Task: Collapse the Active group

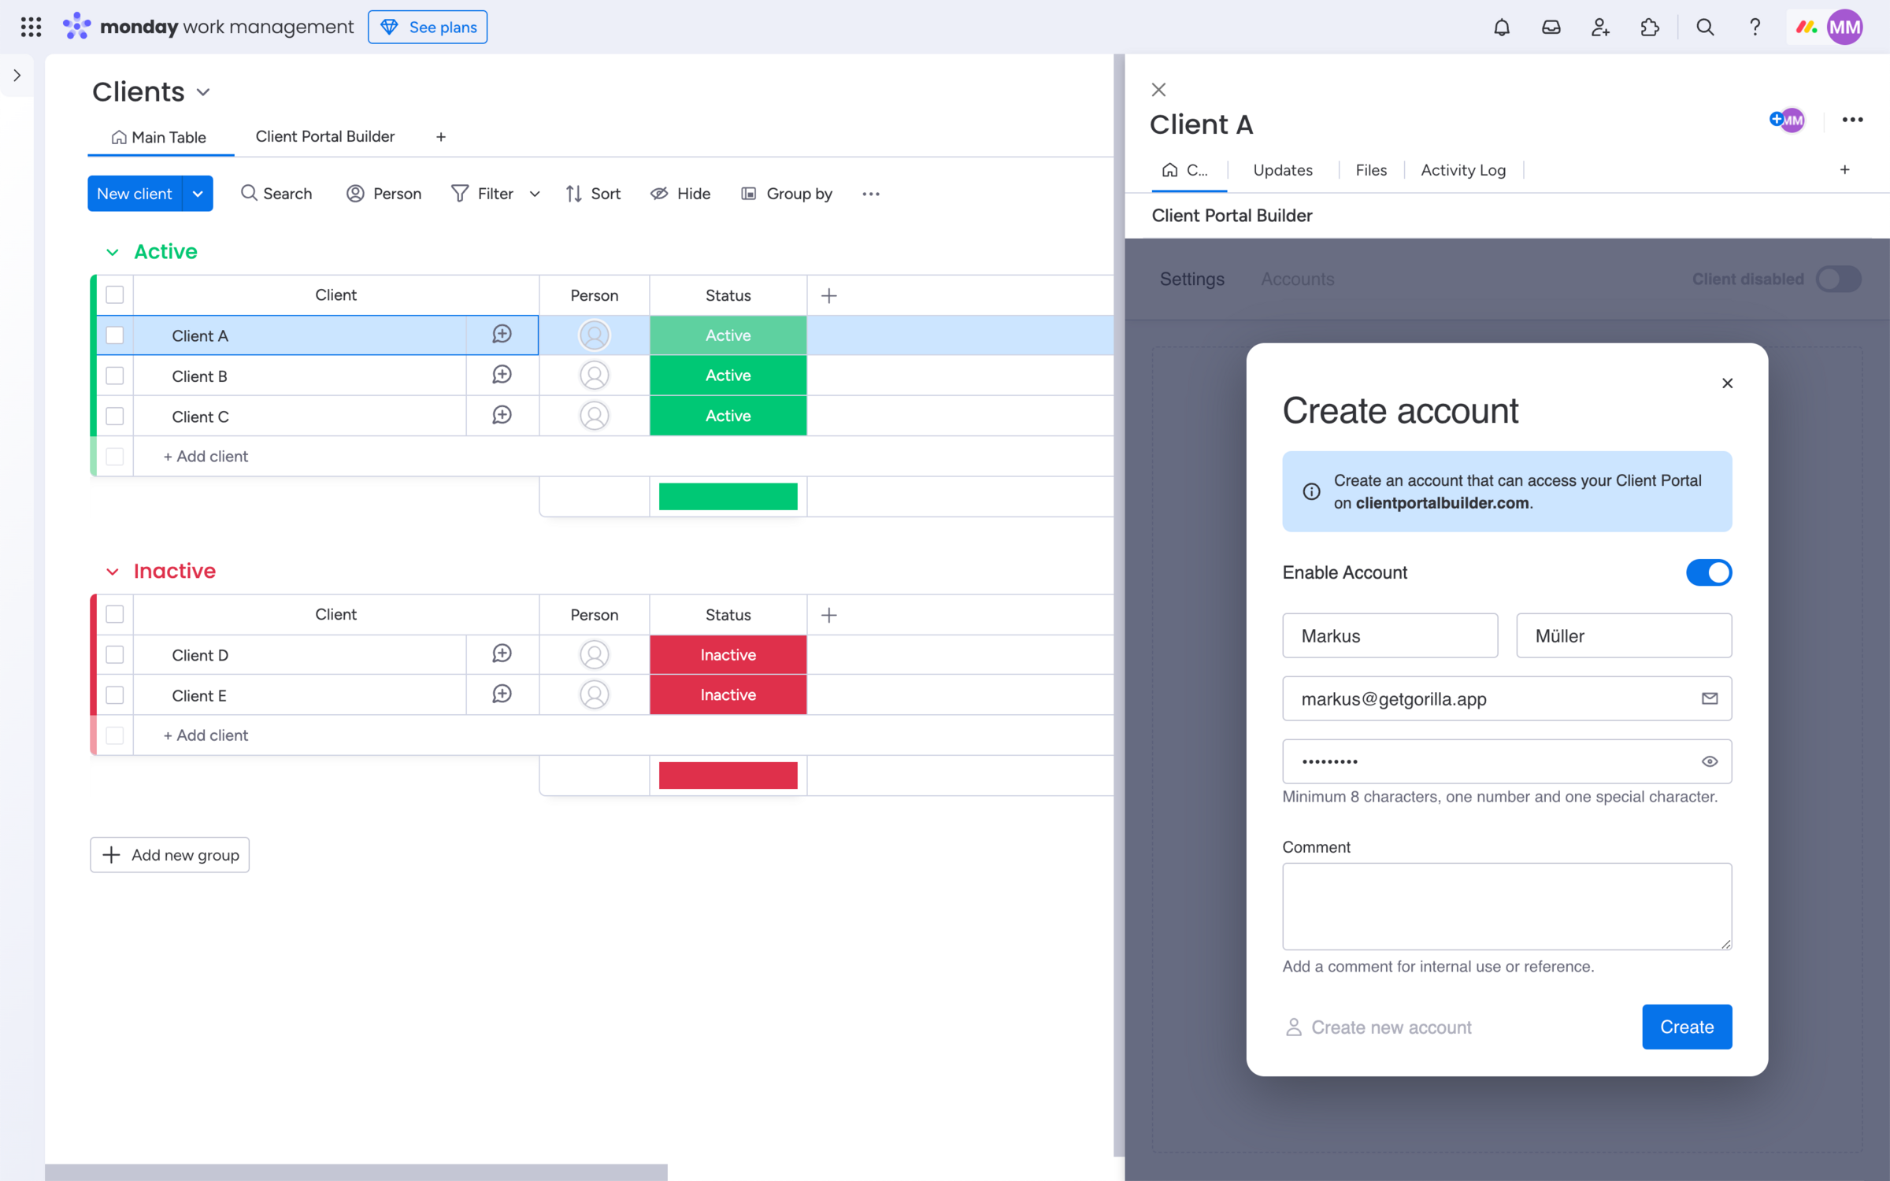Action: (x=113, y=252)
